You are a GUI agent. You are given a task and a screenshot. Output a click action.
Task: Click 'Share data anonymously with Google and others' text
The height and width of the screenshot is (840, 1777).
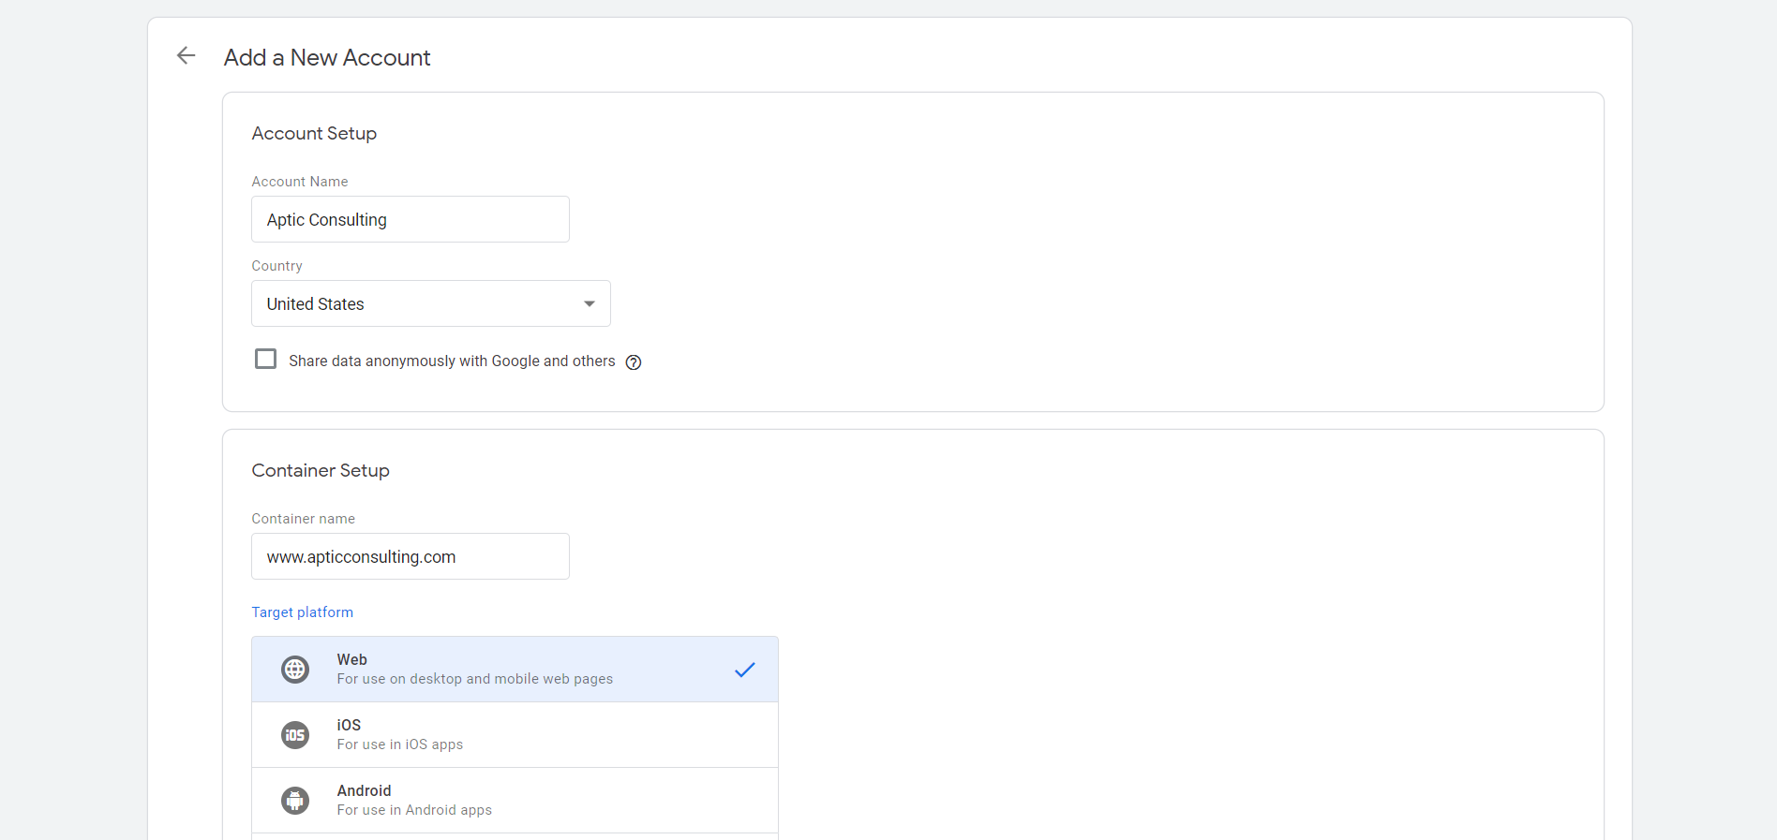452,361
